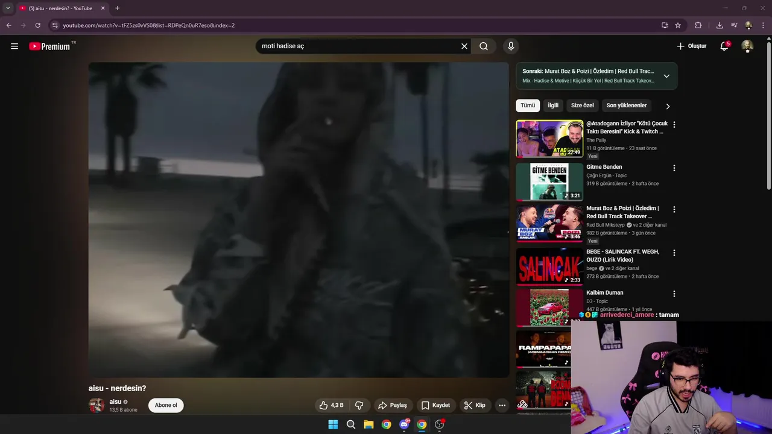Open the Atadogann İzliyor video thumbnail
772x434 pixels.
click(549, 139)
